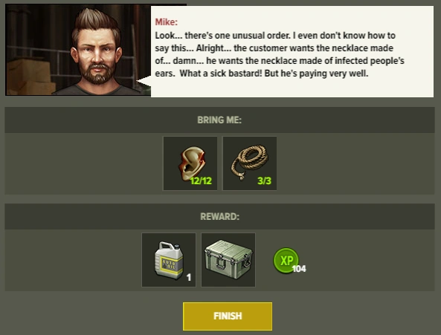This screenshot has width=441, height=335.
Task: Click the green XP badge
Action: [286, 260]
